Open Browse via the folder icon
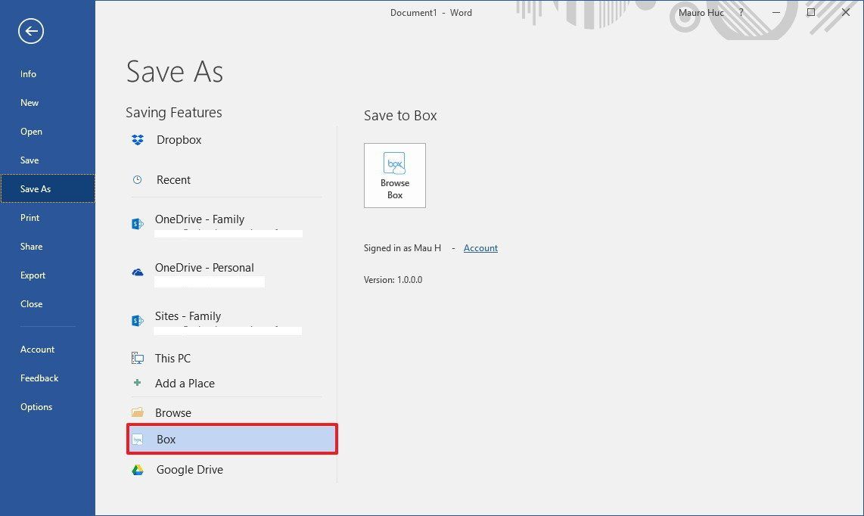This screenshot has width=864, height=516. click(x=137, y=412)
